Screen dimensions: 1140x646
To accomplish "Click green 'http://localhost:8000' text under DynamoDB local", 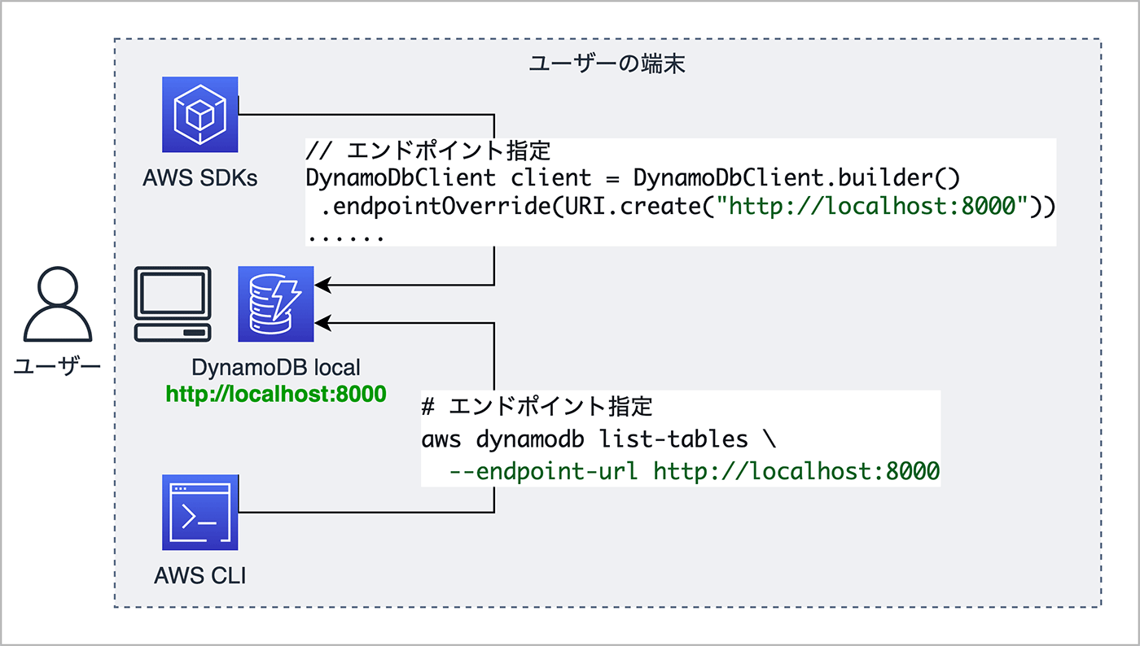I will (275, 395).
